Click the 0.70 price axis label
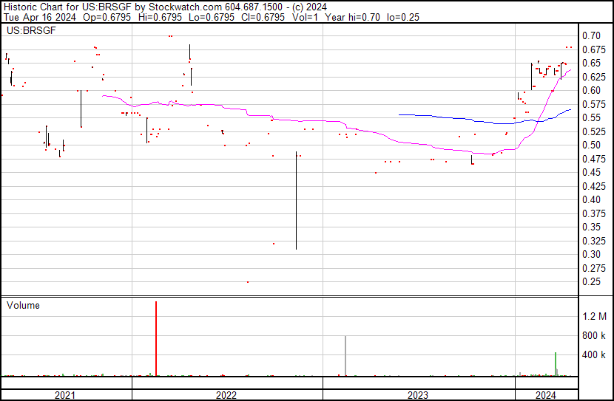 click(x=590, y=35)
